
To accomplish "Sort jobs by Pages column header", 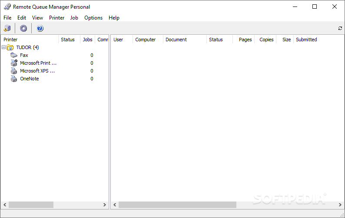I will (244, 40).
